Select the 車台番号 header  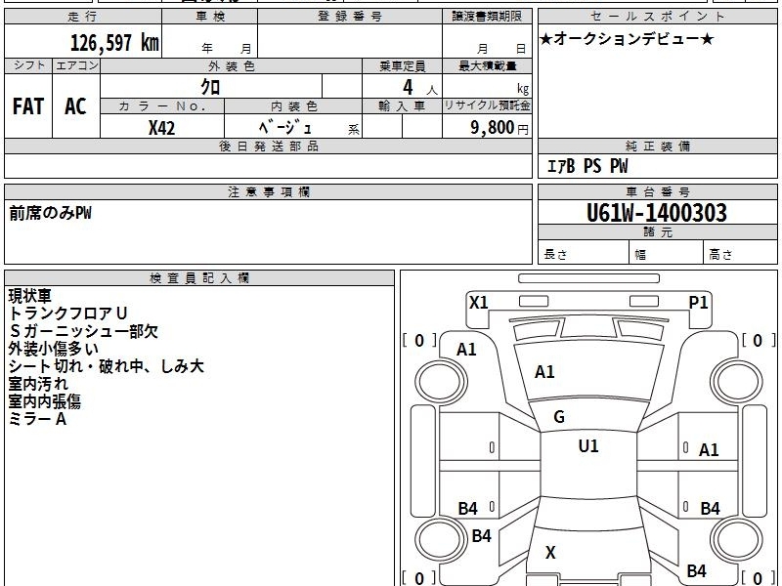[x=657, y=191]
